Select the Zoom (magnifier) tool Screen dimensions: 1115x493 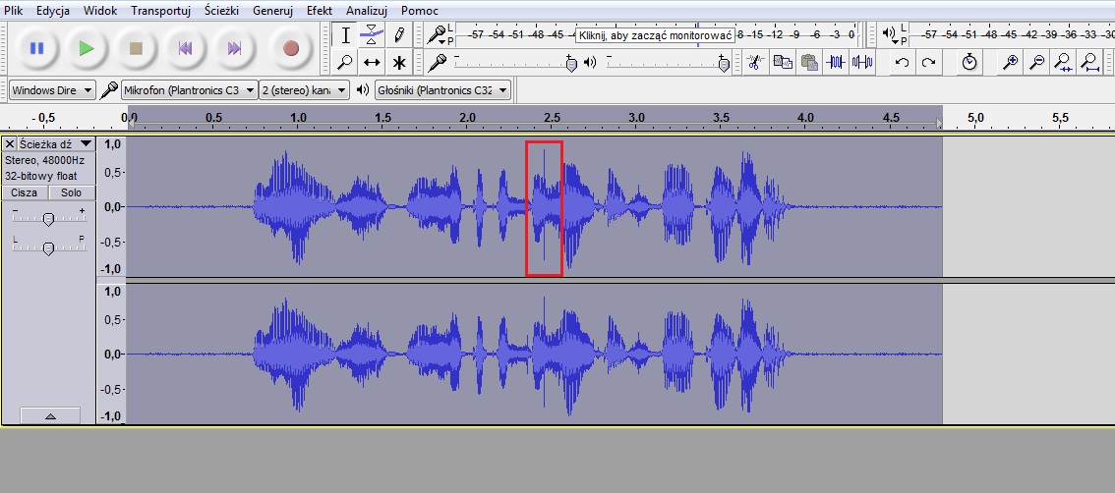click(345, 63)
